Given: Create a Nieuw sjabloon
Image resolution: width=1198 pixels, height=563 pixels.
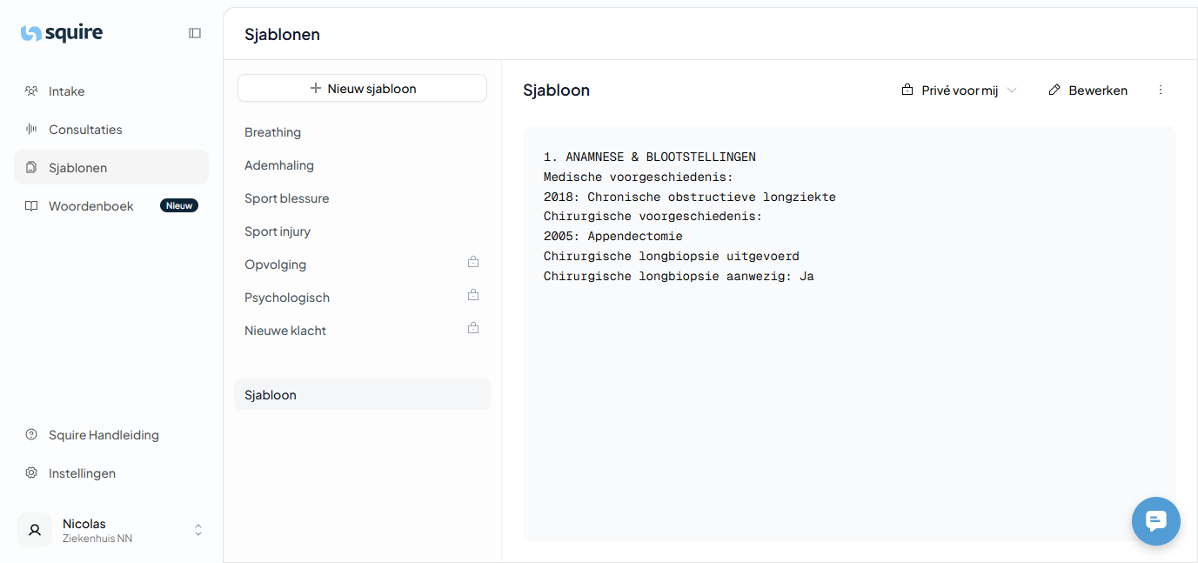Looking at the screenshot, I should 362,88.
